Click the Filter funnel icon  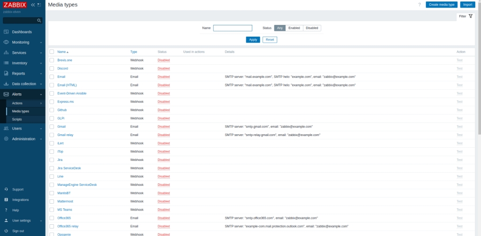click(470, 16)
